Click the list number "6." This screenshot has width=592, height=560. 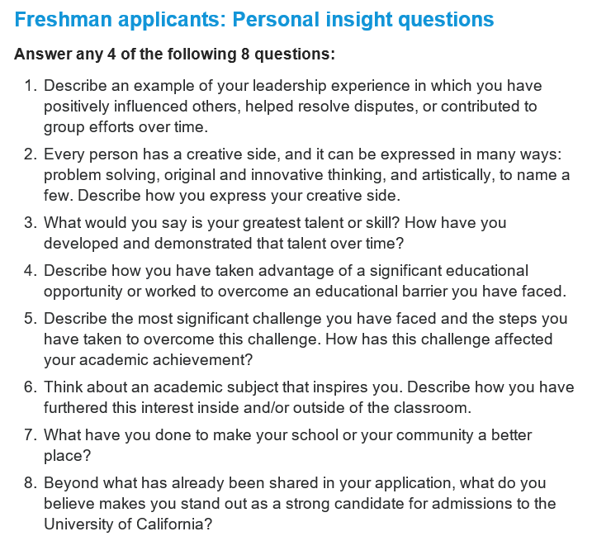pyautogui.click(x=31, y=387)
